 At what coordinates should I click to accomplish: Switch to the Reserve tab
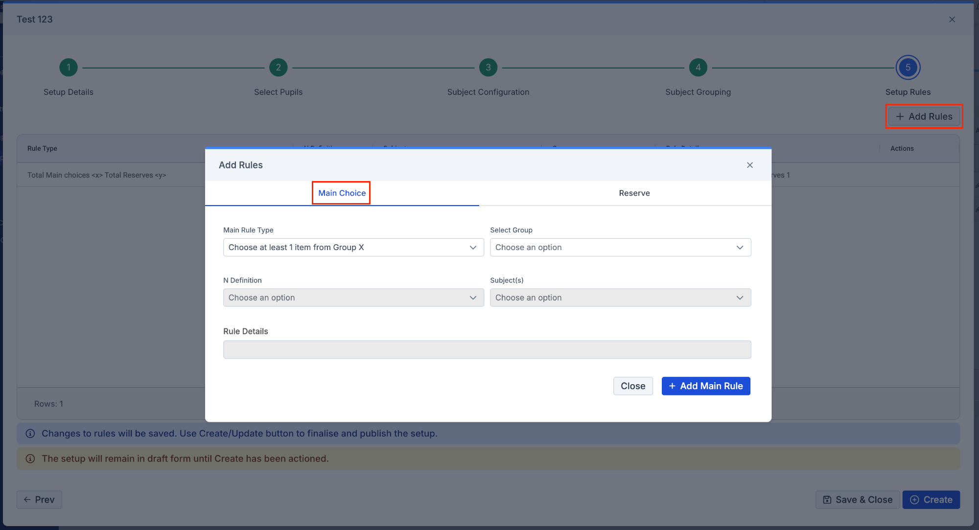[x=634, y=193]
